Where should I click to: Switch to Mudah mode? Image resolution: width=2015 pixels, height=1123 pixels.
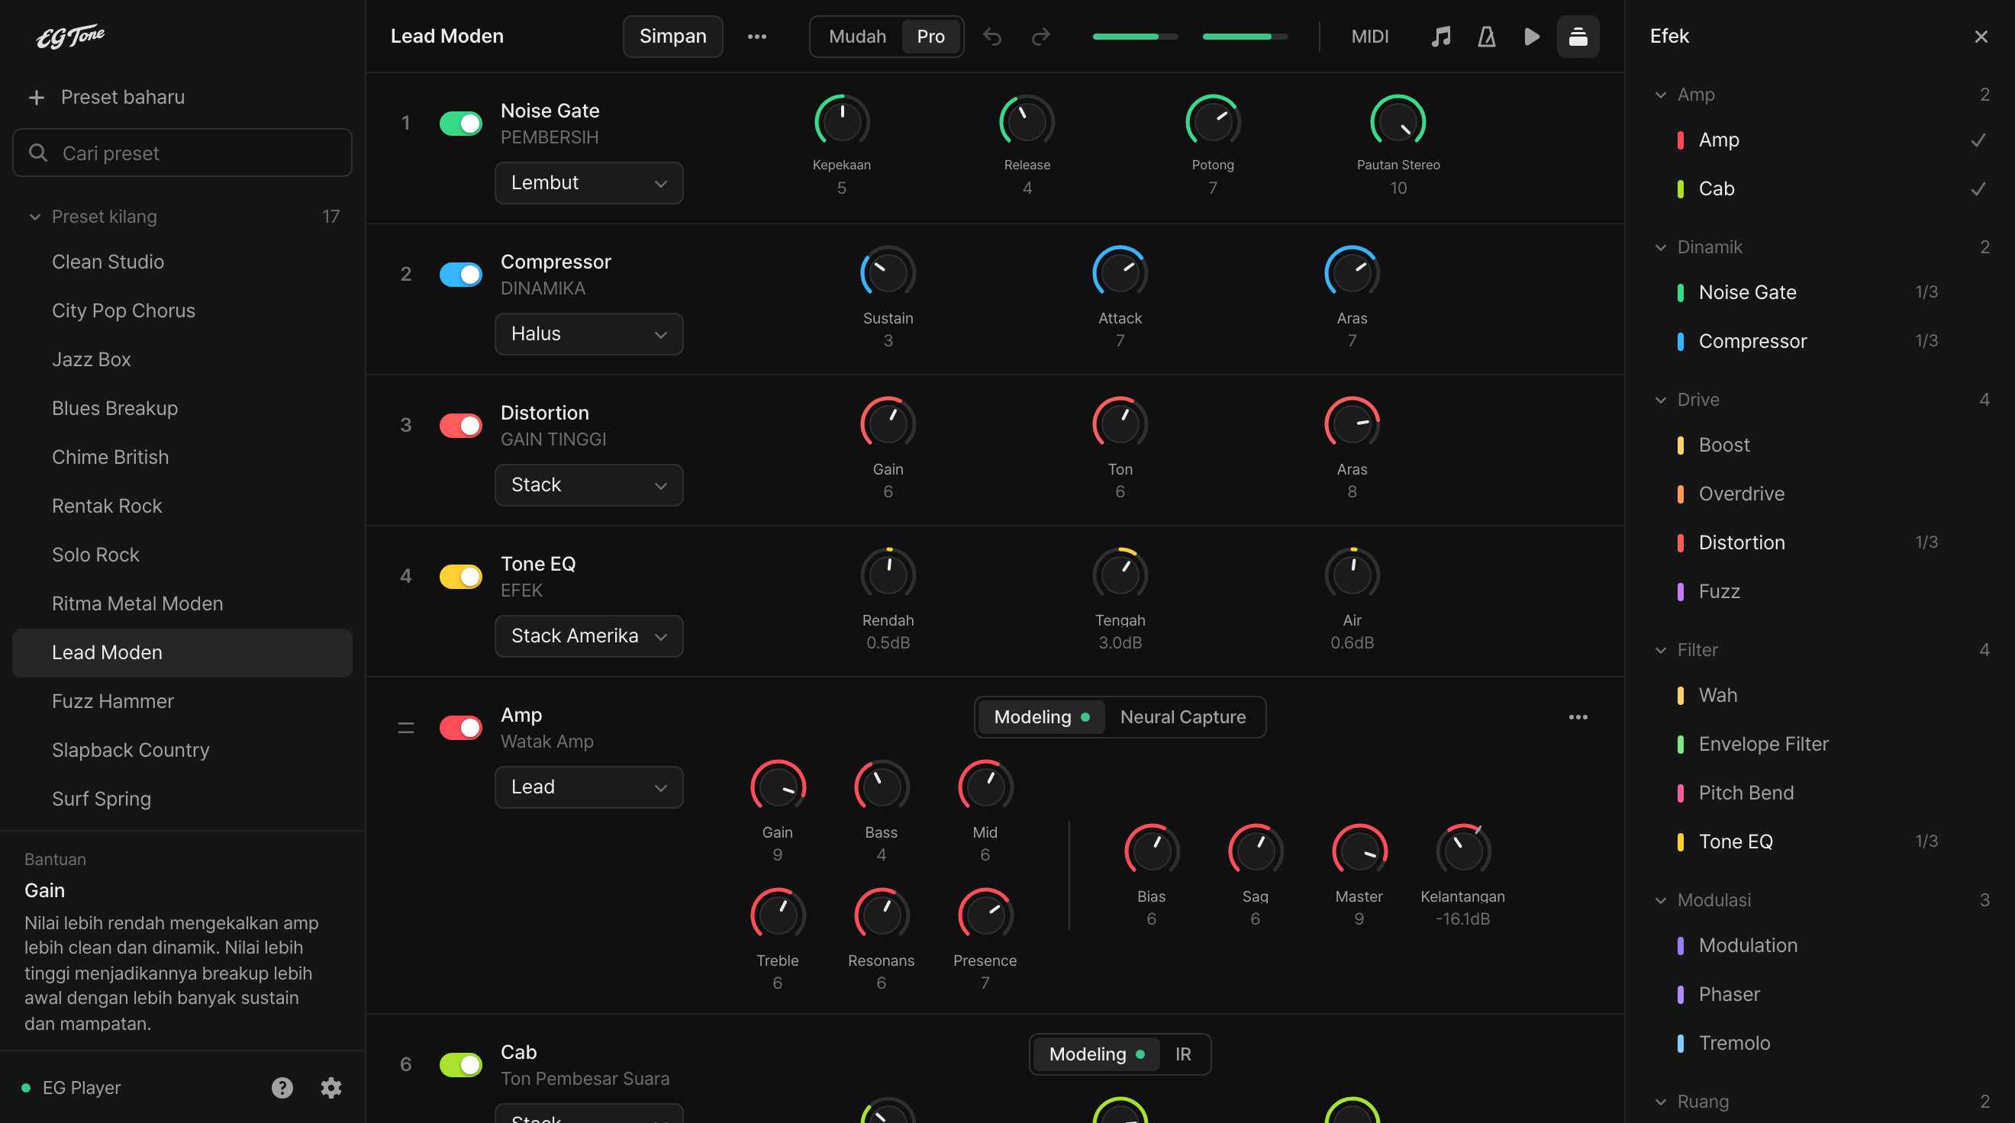point(857,37)
